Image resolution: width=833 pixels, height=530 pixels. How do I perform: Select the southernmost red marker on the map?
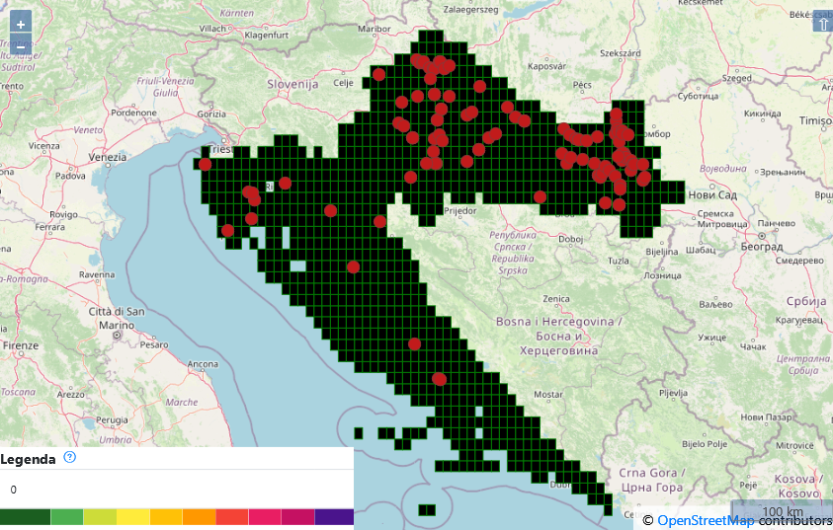(x=439, y=379)
